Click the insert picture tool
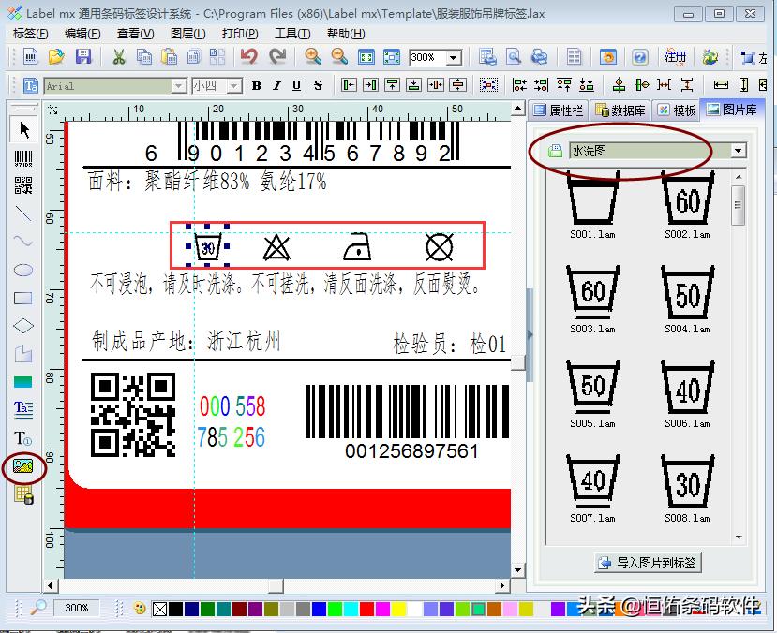This screenshot has width=777, height=633. (23, 465)
